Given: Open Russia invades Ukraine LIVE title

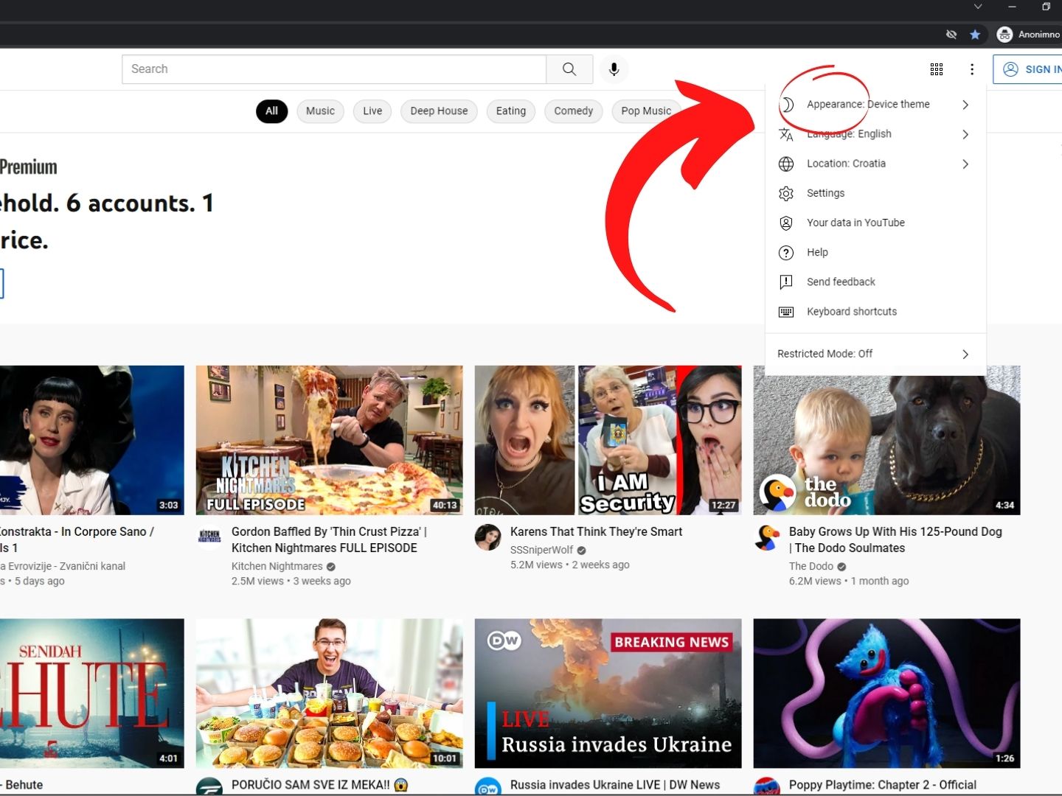Looking at the screenshot, I should (615, 785).
